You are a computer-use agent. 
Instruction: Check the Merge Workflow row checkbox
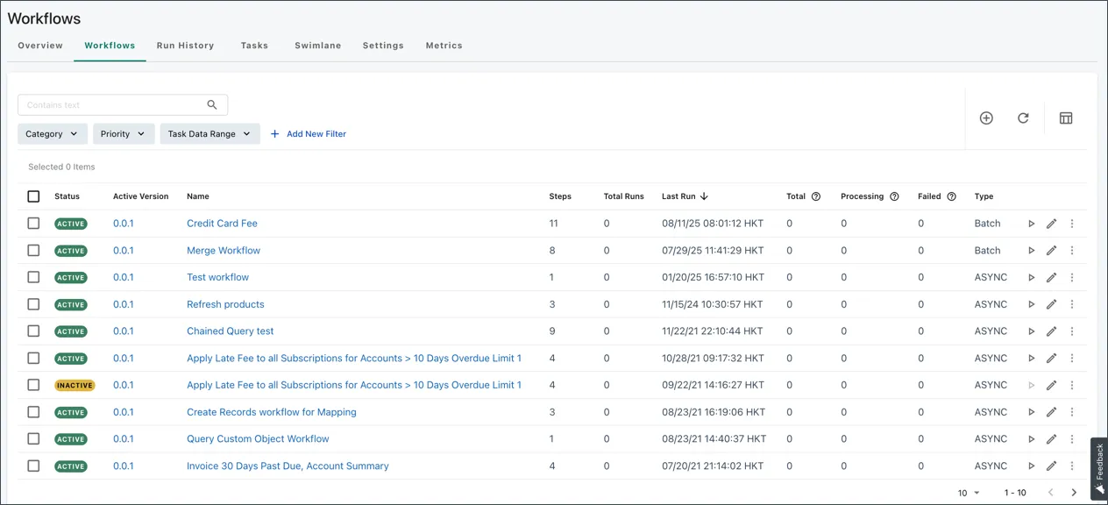33,251
